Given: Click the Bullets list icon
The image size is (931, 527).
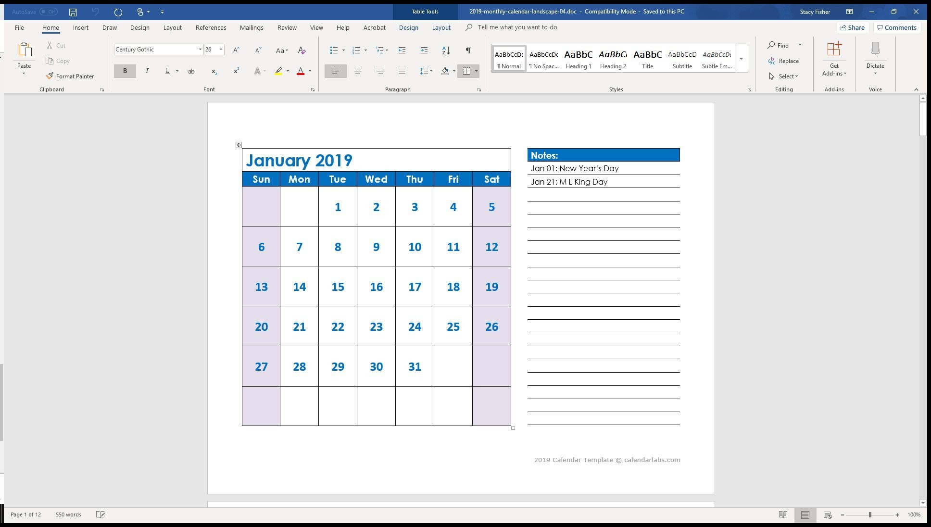Looking at the screenshot, I should (333, 49).
